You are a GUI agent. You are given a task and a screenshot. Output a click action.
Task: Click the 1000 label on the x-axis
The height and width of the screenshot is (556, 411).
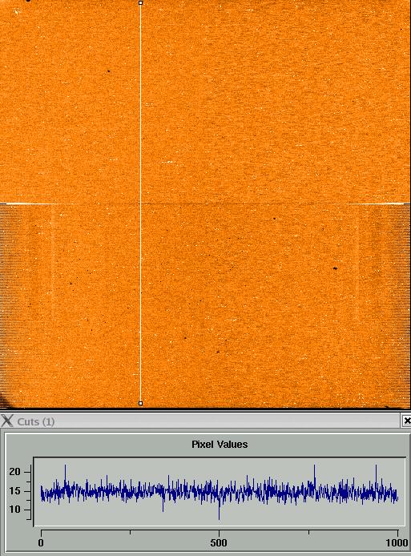pyautogui.click(x=397, y=542)
